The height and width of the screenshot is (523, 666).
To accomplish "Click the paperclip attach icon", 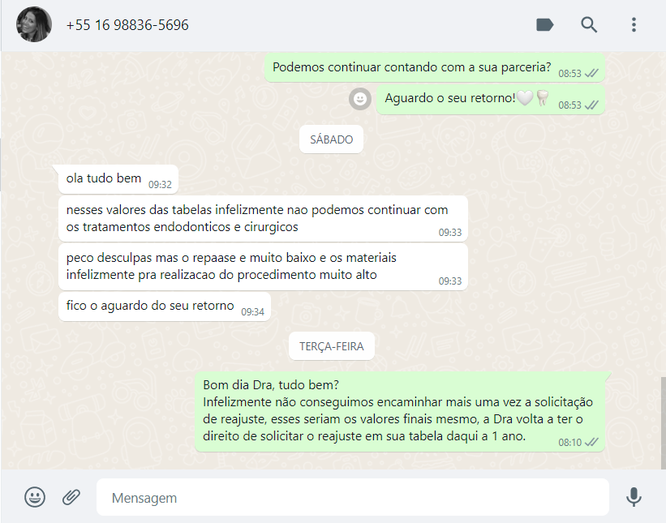I will (x=71, y=497).
